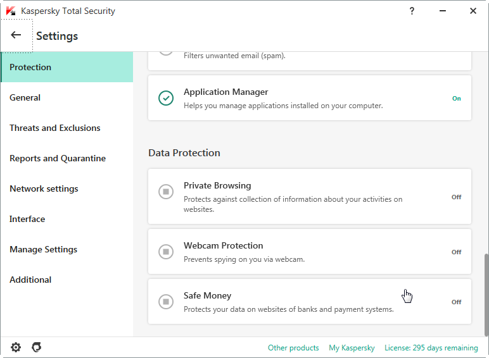Open Reports and Quarantine section

coord(58,158)
